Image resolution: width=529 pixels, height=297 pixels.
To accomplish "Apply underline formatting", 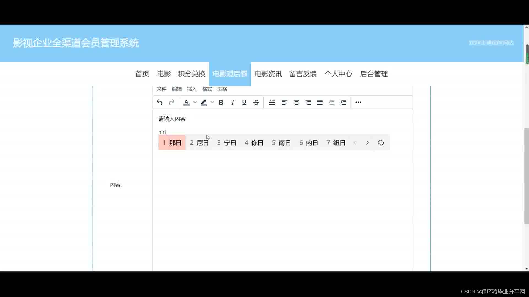I will [x=244, y=102].
